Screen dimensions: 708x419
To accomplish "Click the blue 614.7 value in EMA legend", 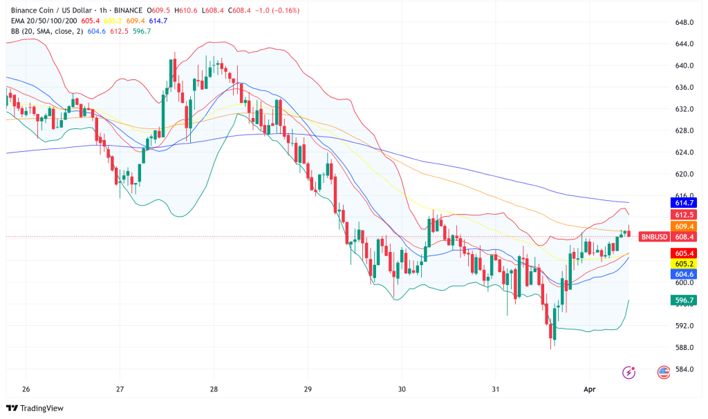I will point(158,21).
